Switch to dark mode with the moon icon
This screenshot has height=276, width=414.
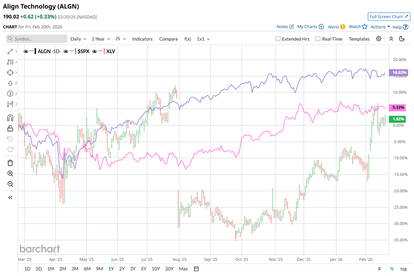point(402,39)
